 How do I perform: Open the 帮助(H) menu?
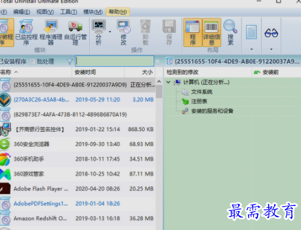(118, 12)
